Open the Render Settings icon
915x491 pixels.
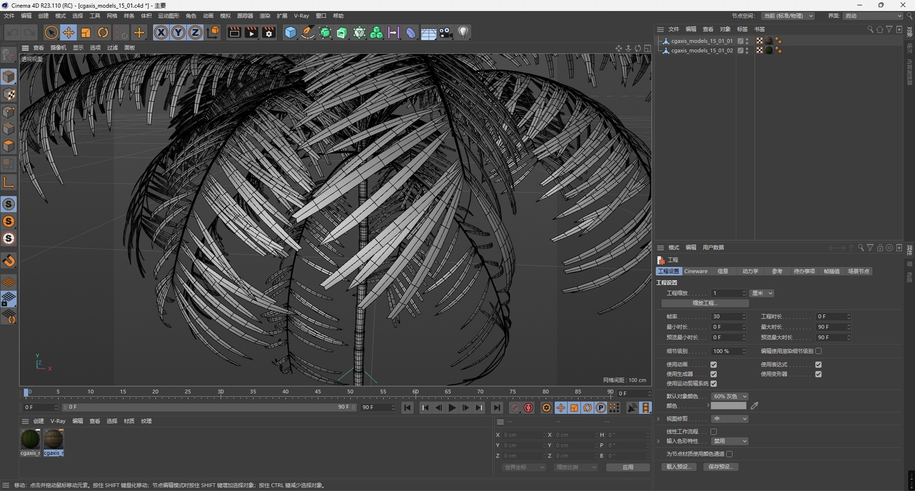click(268, 32)
